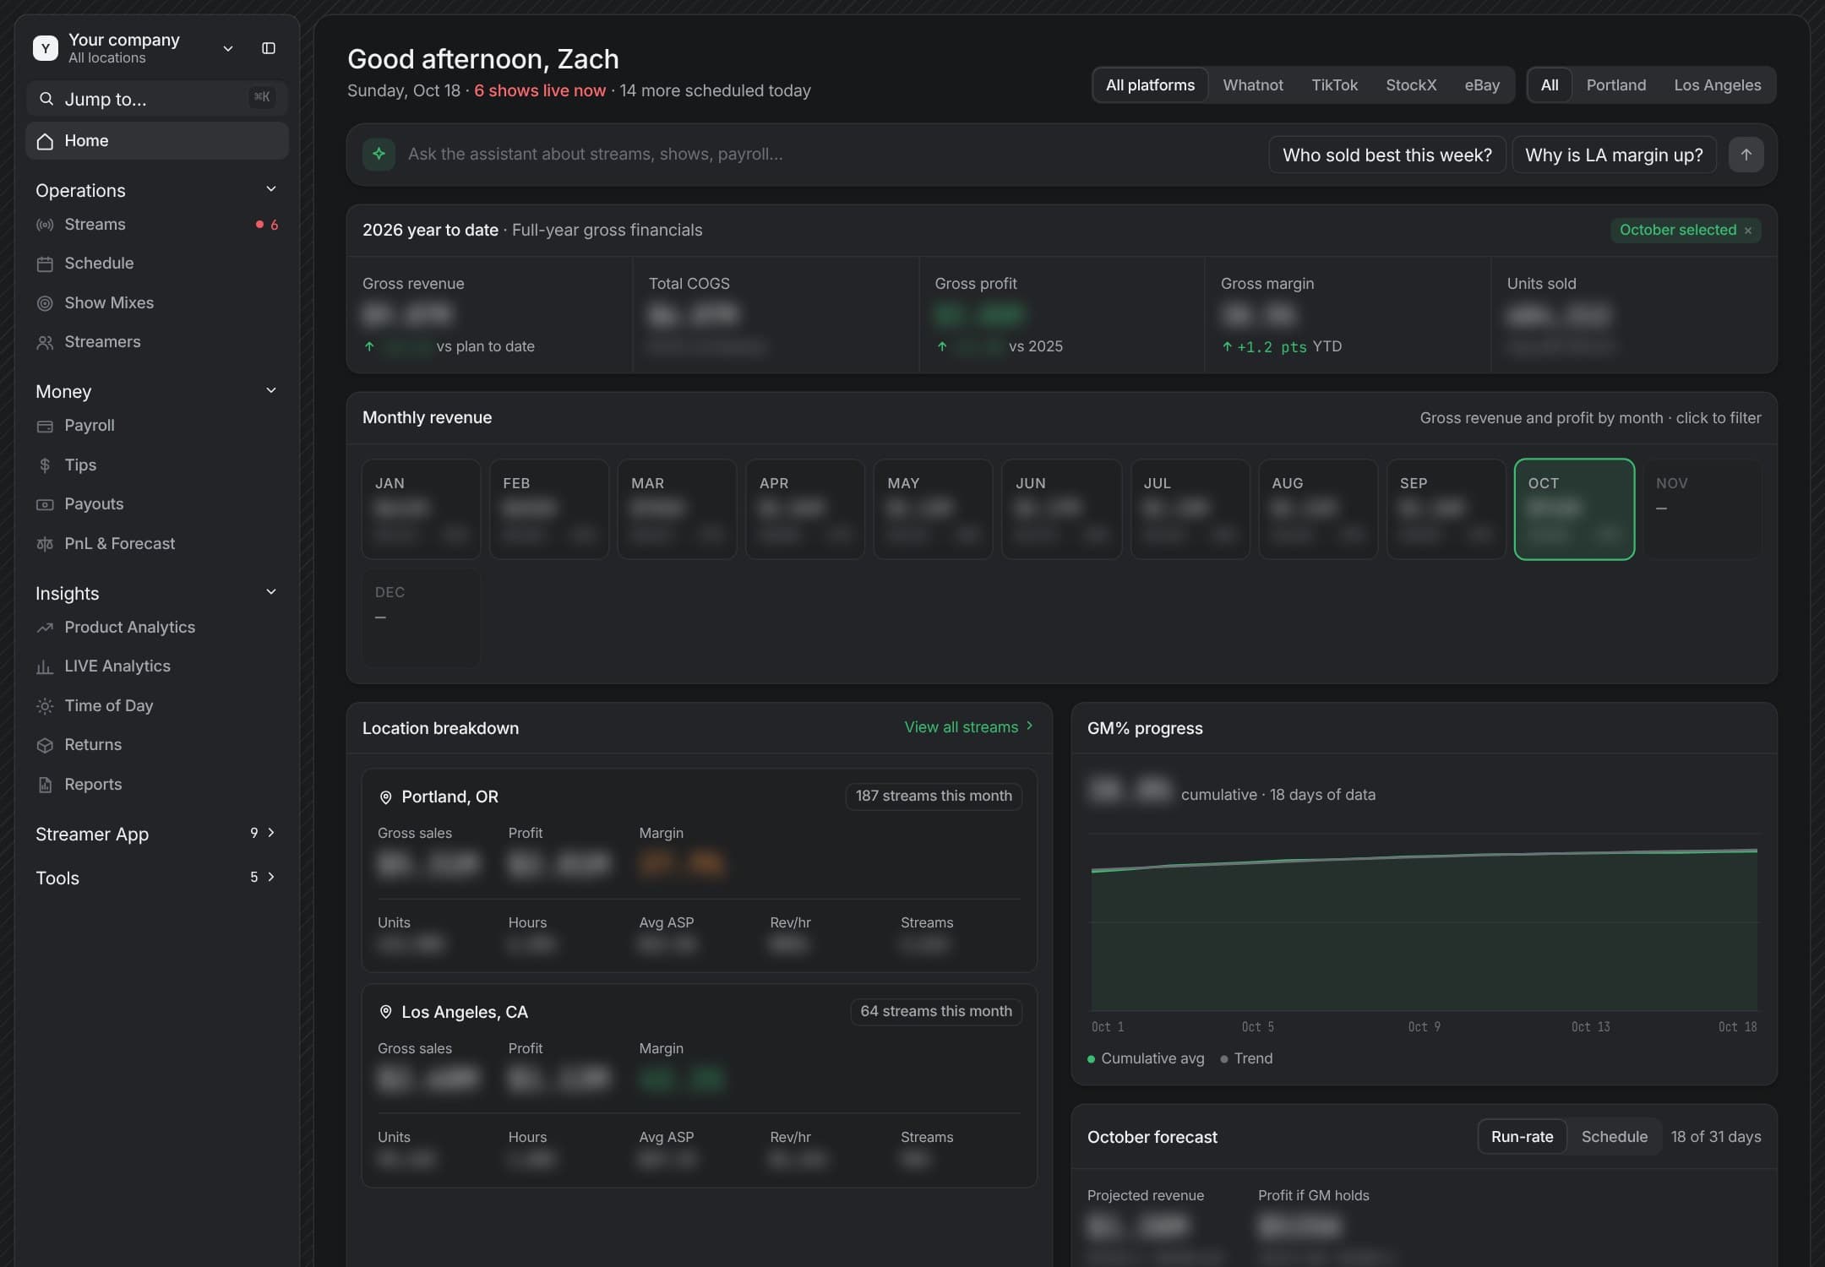Viewport: 1825px width, 1267px height.
Task: Click the Reports document icon
Action: coord(45,785)
